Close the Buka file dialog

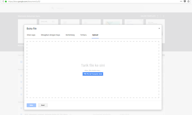159,29
